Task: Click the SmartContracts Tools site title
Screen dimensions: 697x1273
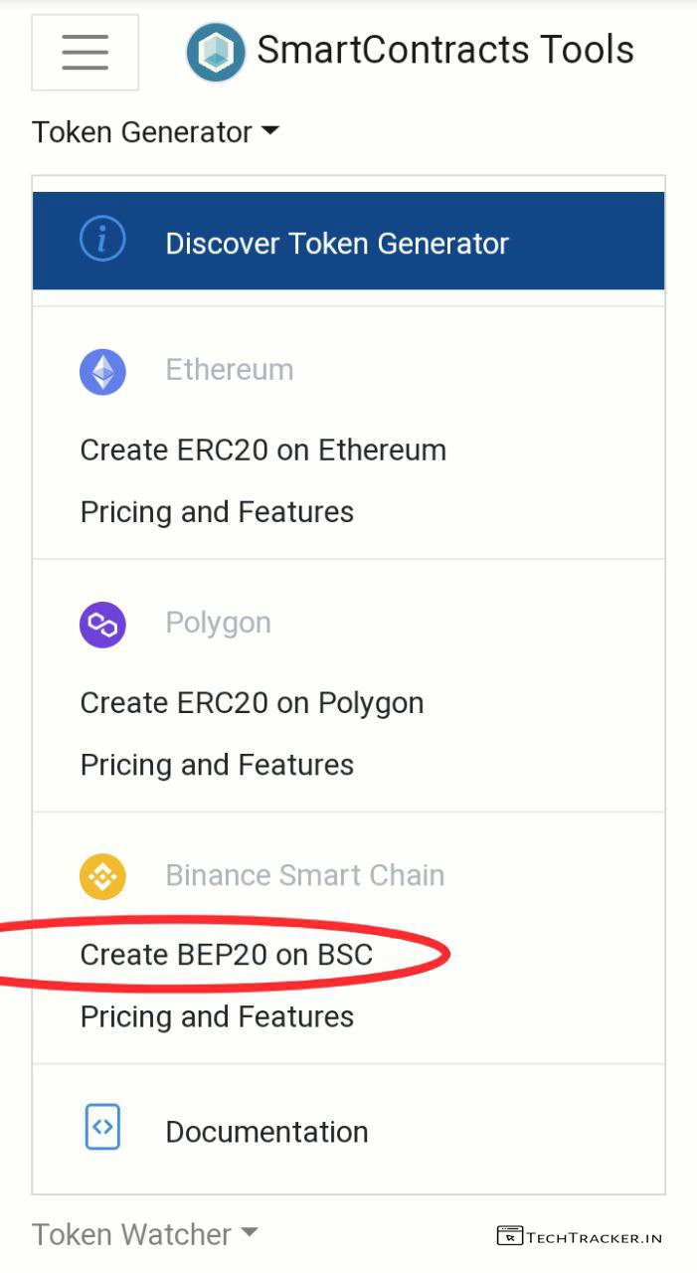Action: tap(444, 50)
